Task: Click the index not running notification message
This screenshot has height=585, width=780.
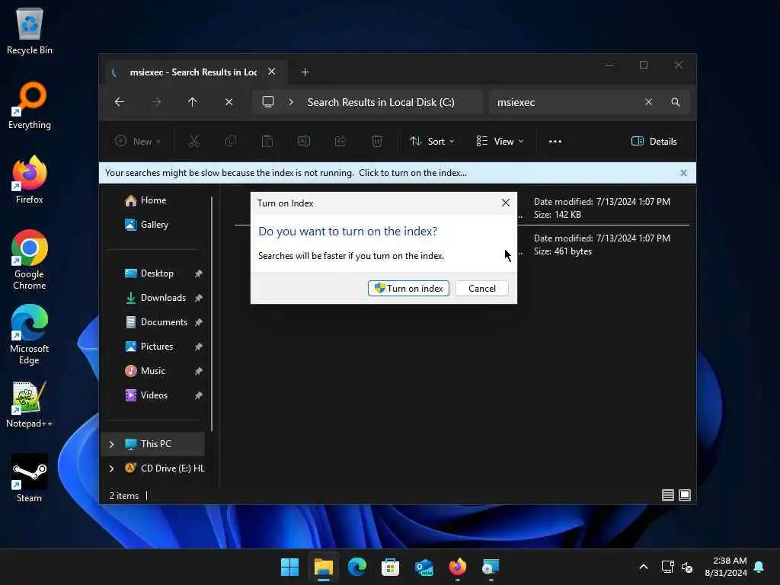Action: tap(286, 173)
